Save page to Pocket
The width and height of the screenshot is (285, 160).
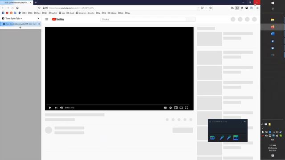pos(202,8)
